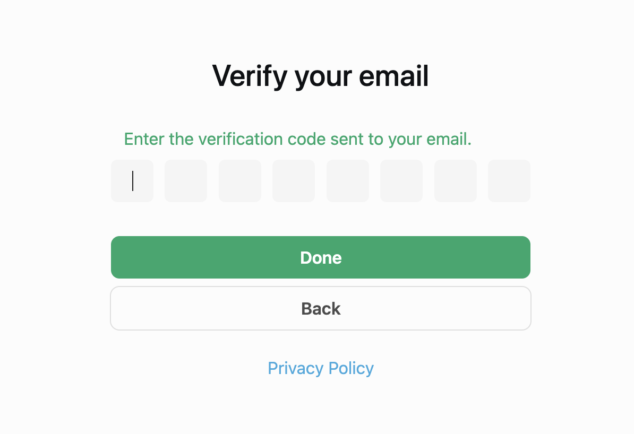Screen dimensions: 634x434
Task: Click the word "email" in the heading
Action: tap(393, 76)
